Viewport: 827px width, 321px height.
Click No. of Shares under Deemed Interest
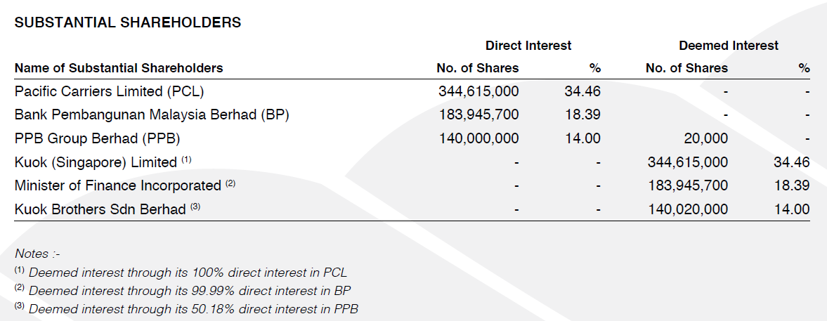pyautogui.click(x=686, y=68)
